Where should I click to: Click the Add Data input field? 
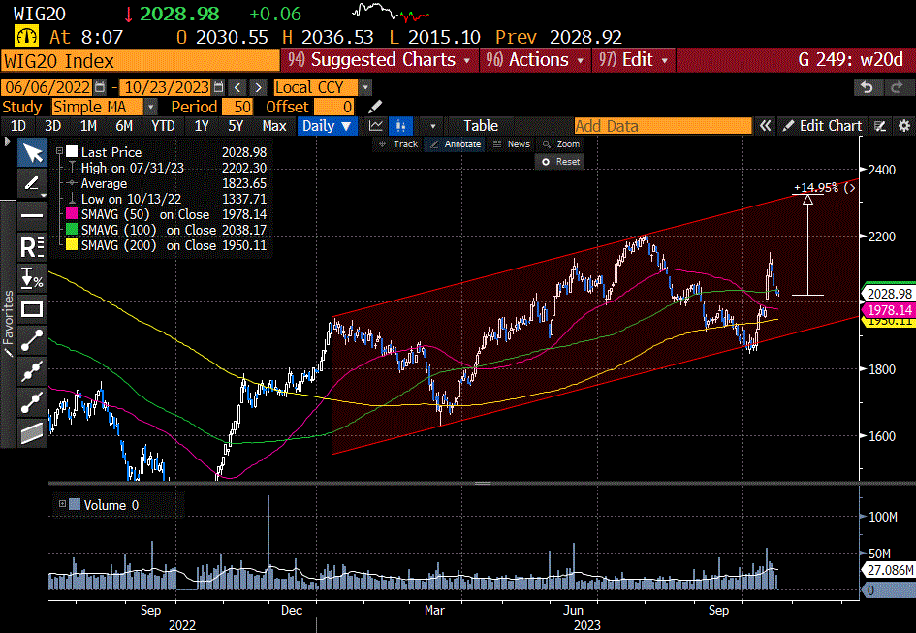pos(663,126)
